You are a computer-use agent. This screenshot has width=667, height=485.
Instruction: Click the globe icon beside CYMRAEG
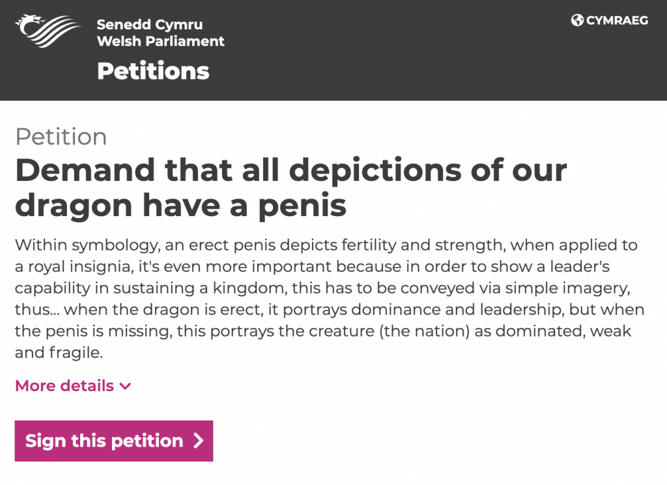click(577, 20)
